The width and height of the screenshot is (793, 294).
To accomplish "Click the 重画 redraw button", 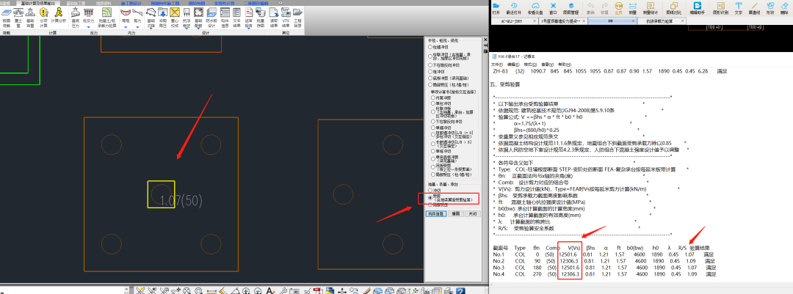I will coord(456,213).
